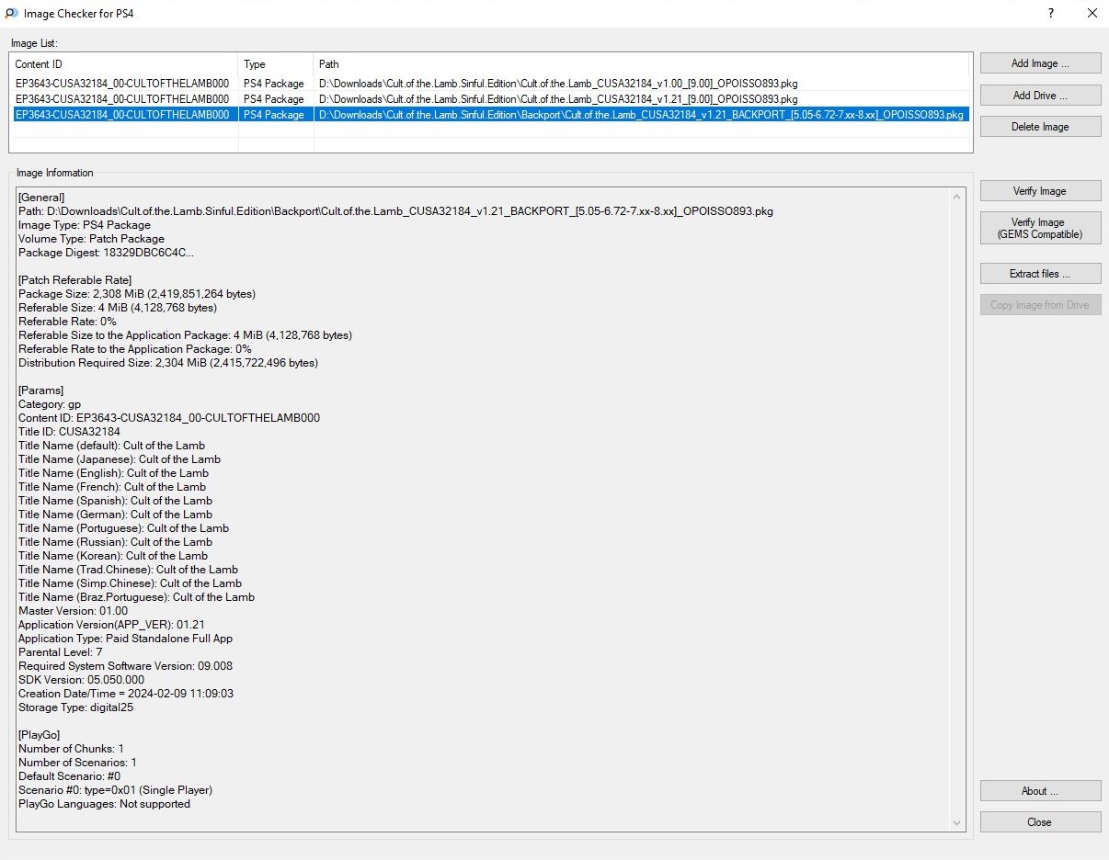Click the Type column header
Screen dimensions: 1109x860
(276, 64)
